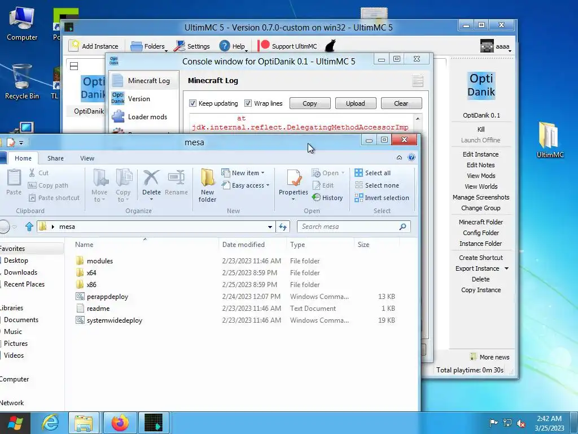Click Paste shortcut in Clipboard group
578x434 pixels.
click(x=54, y=198)
